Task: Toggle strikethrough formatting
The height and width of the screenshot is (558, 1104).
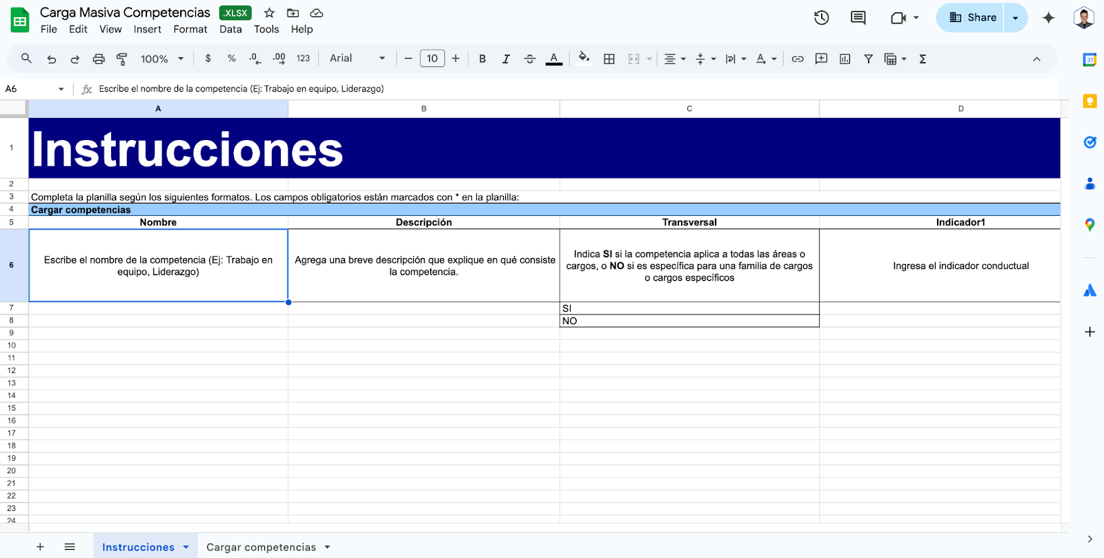Action: (x=529, y=59)
